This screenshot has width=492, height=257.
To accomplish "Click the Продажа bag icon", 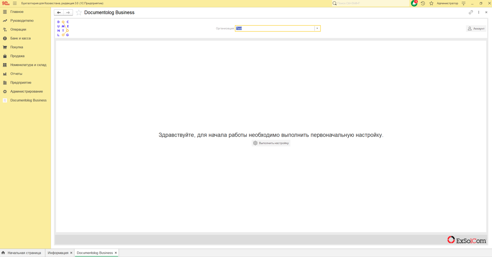I will tap(5, 56).
